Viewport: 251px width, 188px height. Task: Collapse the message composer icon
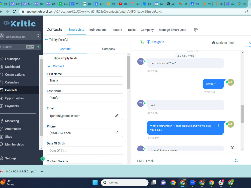click(236, 161)
